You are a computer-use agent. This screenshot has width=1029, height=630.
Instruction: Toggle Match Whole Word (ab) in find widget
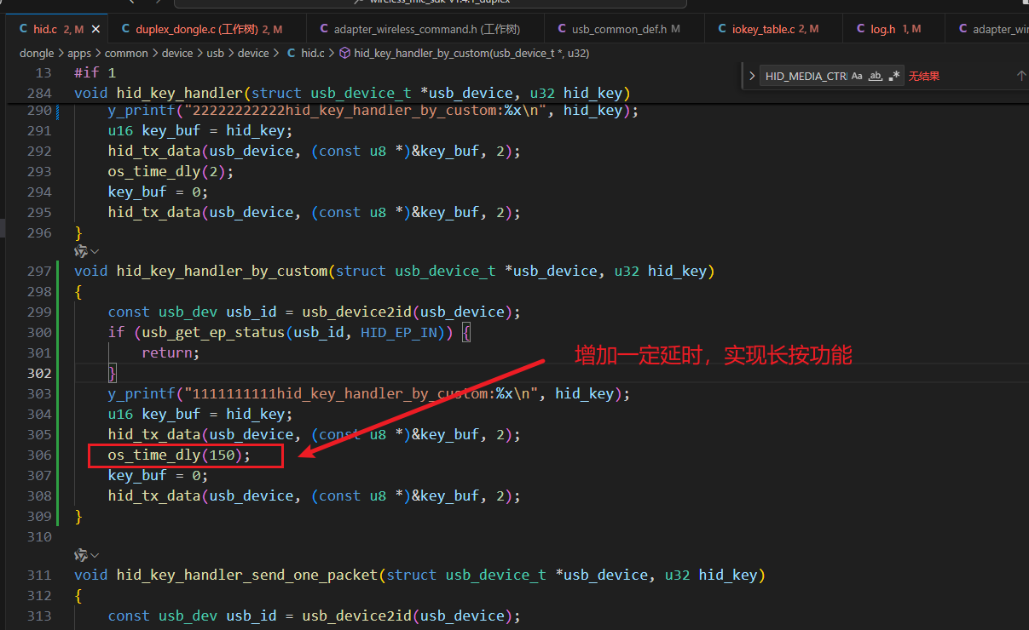point(876,76)
